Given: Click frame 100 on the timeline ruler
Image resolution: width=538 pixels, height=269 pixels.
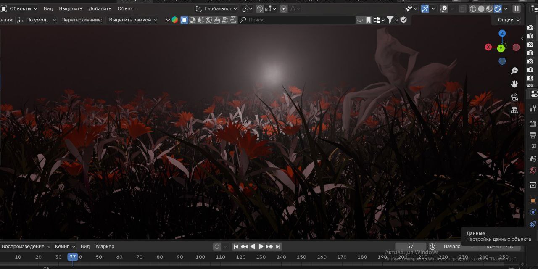Looking at the screenshot, I should (x=200, y=257).
